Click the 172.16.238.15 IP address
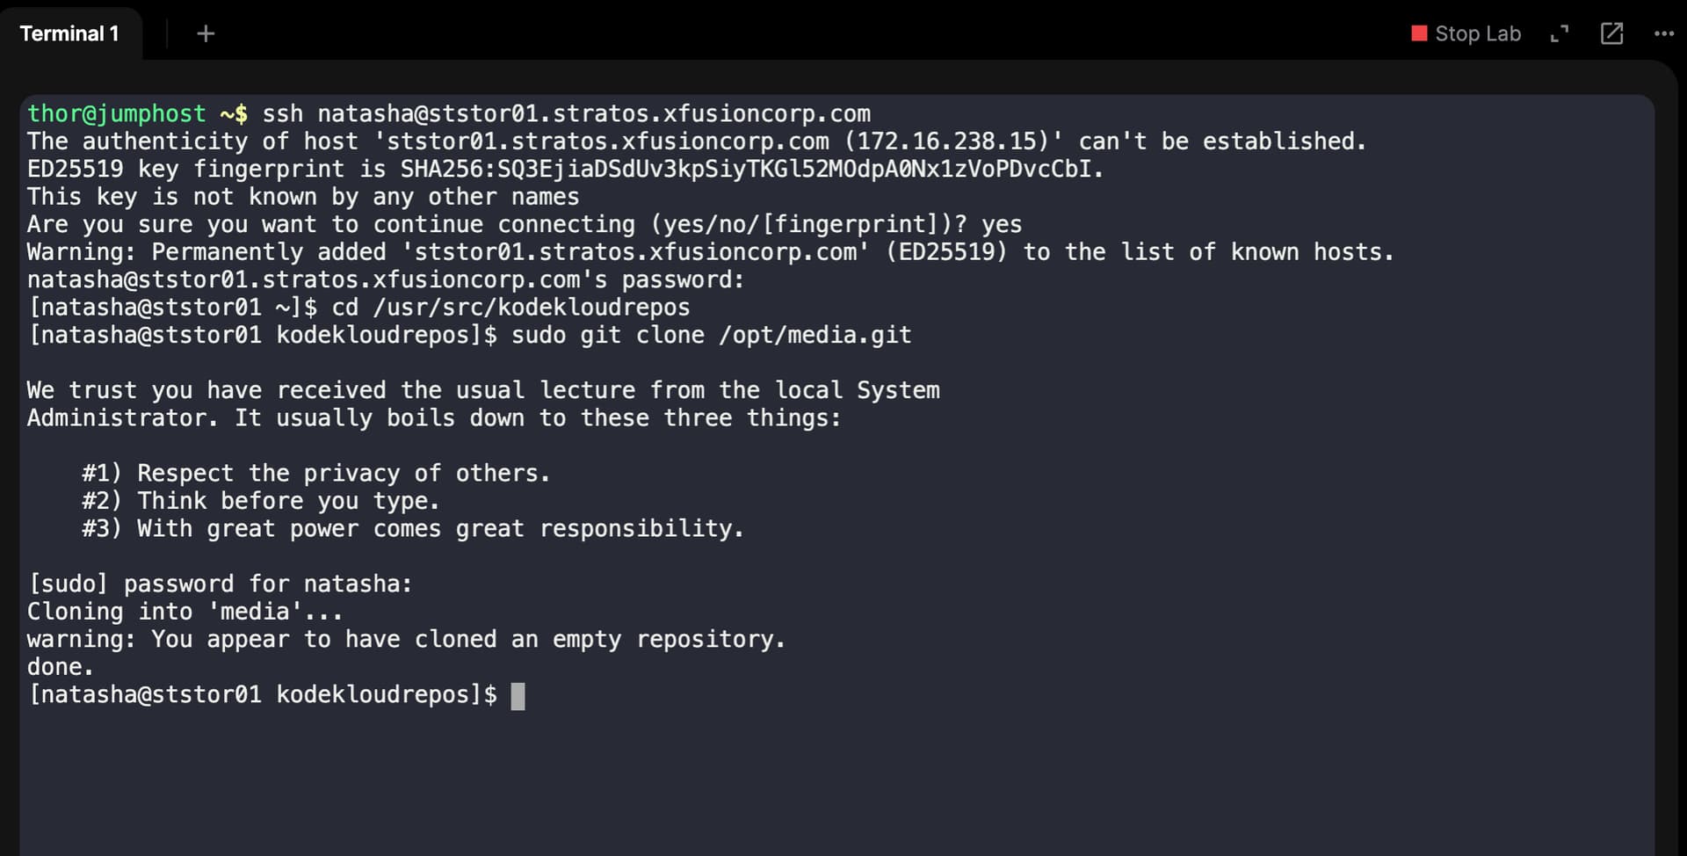 click(952, 141)
